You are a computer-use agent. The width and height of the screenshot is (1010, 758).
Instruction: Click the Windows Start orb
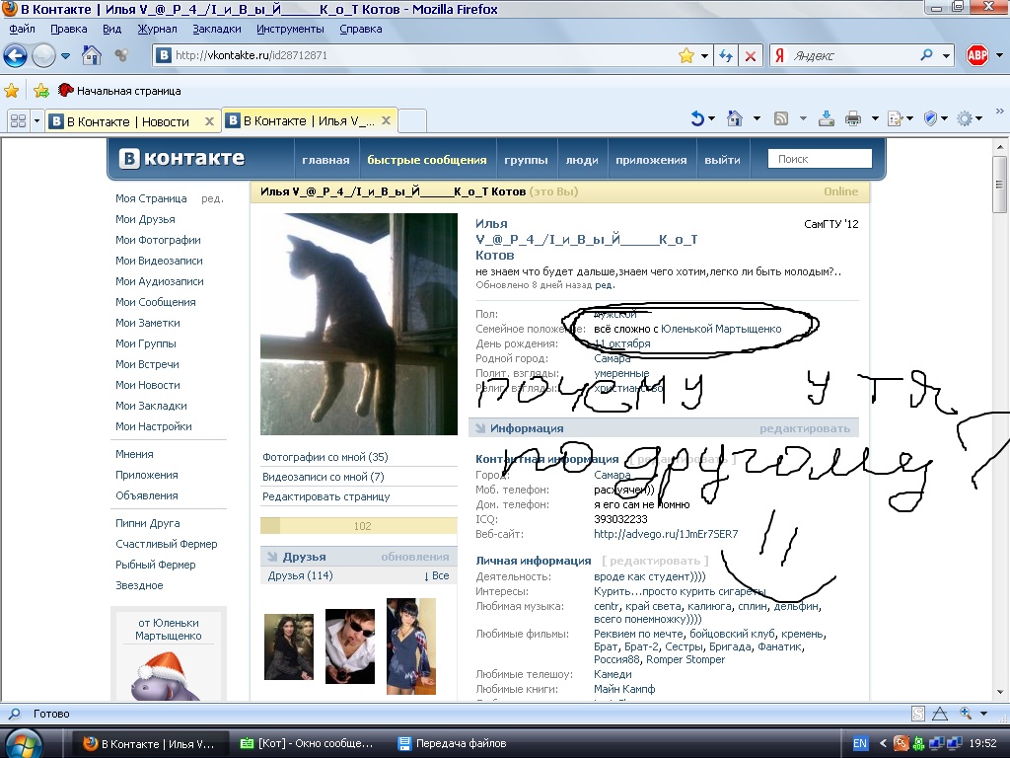(x=25, y=743)
